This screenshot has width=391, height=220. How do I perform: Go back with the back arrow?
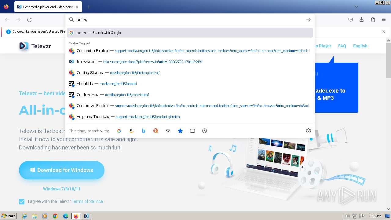tap(7, 20)
